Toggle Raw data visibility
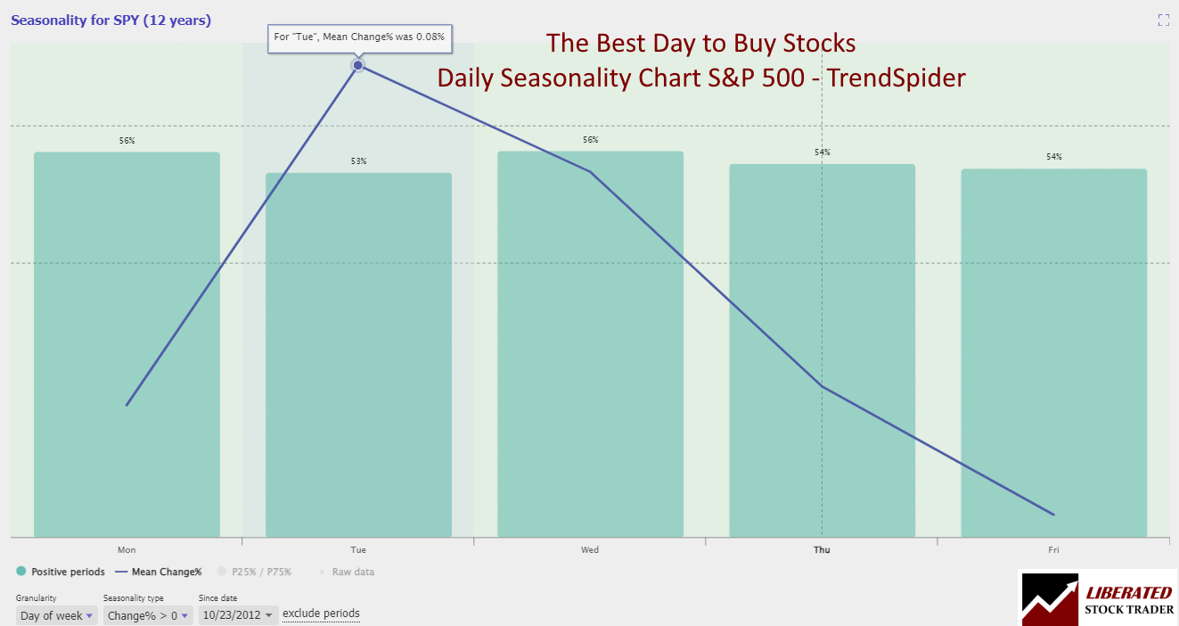The width and height of the screenshot is (1179, 626). (x=354, y=572)
